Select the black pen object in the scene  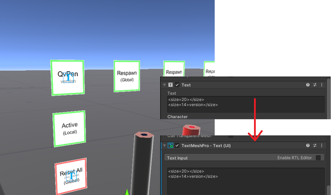point(143,163)
